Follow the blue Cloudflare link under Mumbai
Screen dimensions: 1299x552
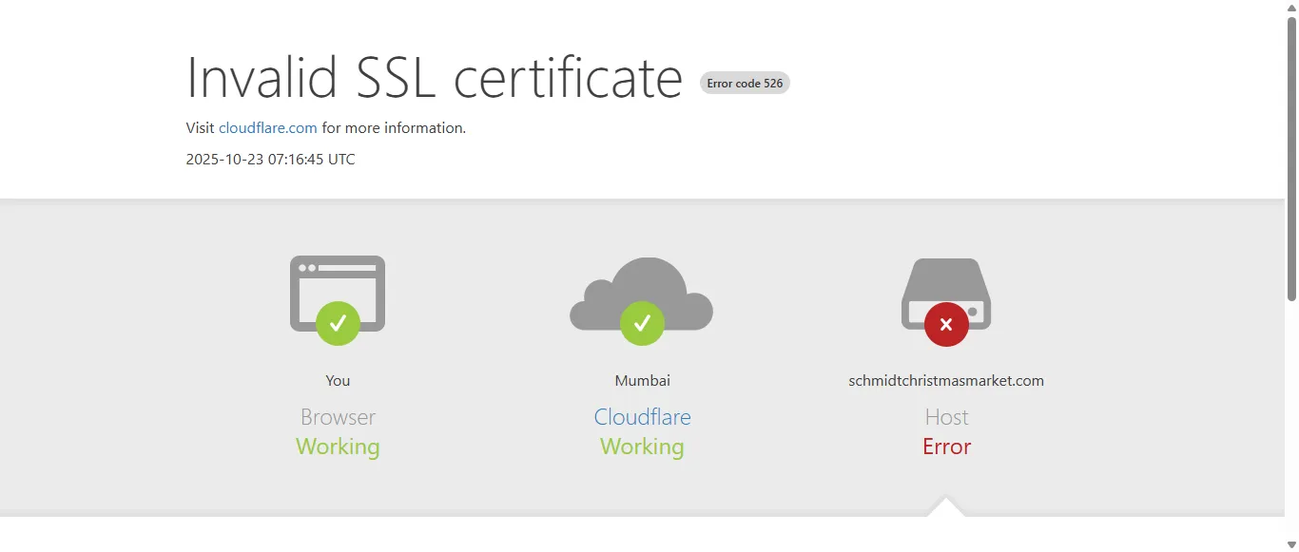pyautogui.click(x=642, y=417)
